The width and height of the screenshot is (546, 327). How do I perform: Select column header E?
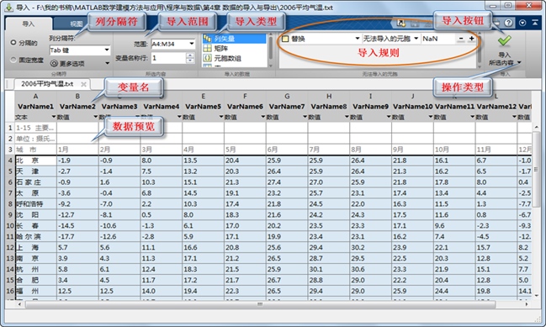coord(204,97)
